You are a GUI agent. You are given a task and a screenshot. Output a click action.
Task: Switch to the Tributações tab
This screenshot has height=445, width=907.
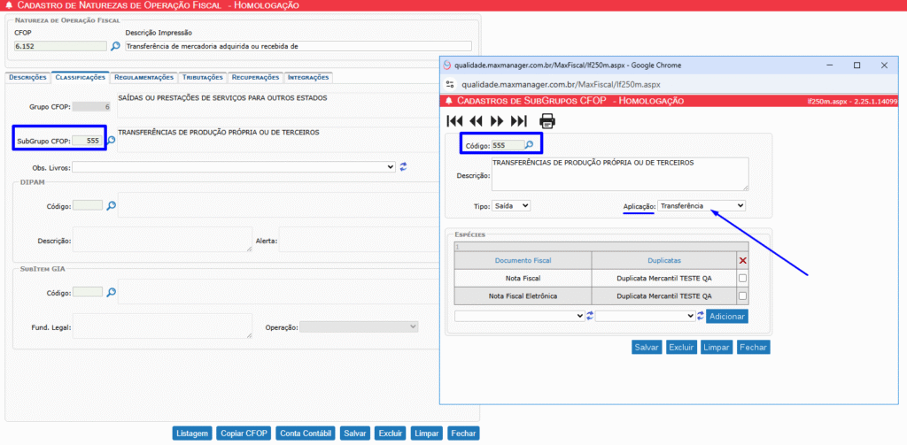click(x=203, y=78)
